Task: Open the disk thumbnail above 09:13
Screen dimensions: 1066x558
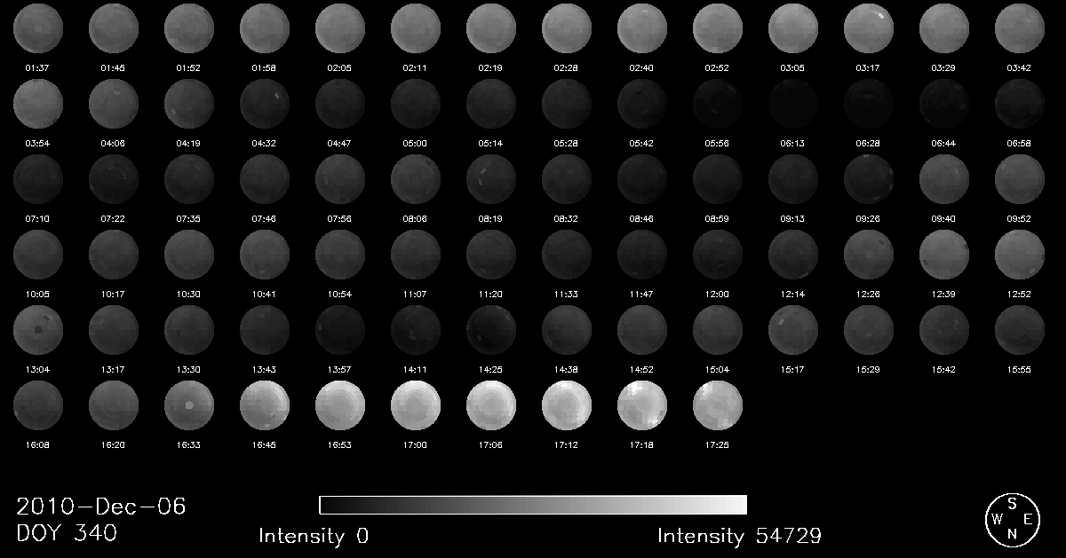Action: [793, 178]
